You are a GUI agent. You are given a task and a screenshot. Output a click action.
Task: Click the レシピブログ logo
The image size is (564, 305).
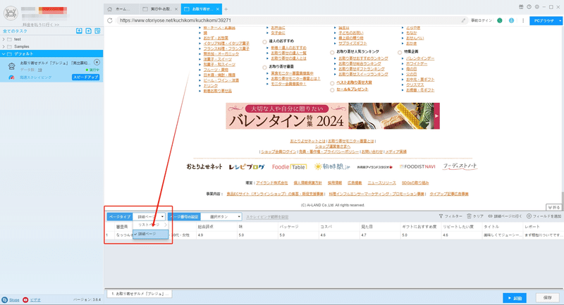point(247,167)
